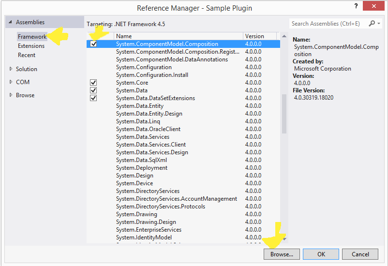This screenshot has width=388, height=266.
Task: Select the System.Data.Linq row
Action: click(183, 121)
